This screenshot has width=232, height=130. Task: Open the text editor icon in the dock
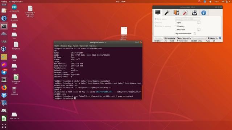click(x=4, y=10)
